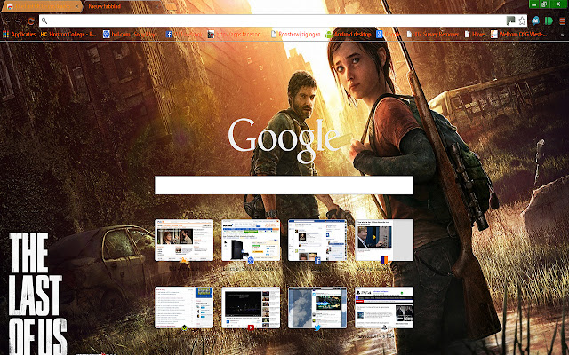Image resolution: width=569 pixels, height=355 pixels.
Task: Open the Twitter most-visited thumbnail
Action: point(317,308)
